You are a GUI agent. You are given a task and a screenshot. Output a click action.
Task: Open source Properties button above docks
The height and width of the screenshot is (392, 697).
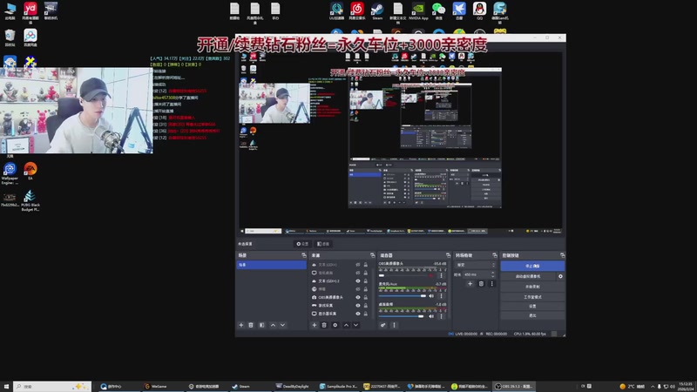point(302,244)
